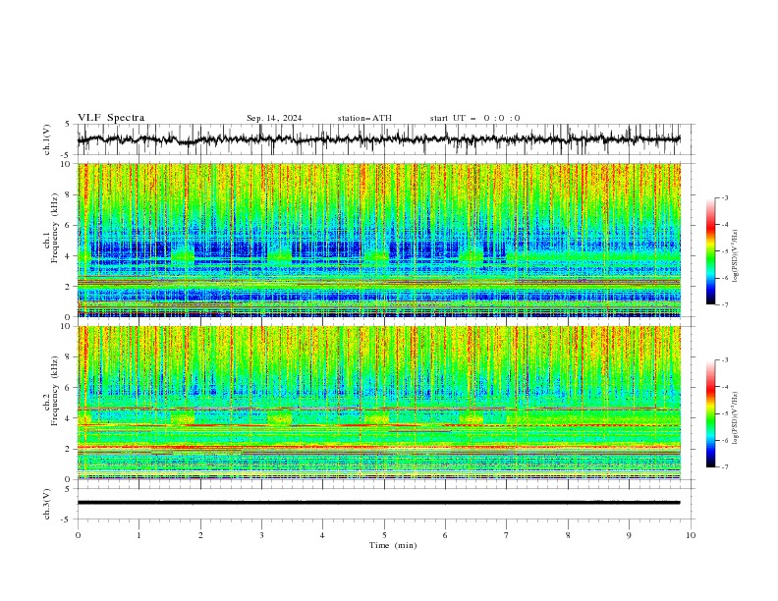Click the "station=ATH" label
This screenshot has height=601, width=778.
(x=364, y=118)
